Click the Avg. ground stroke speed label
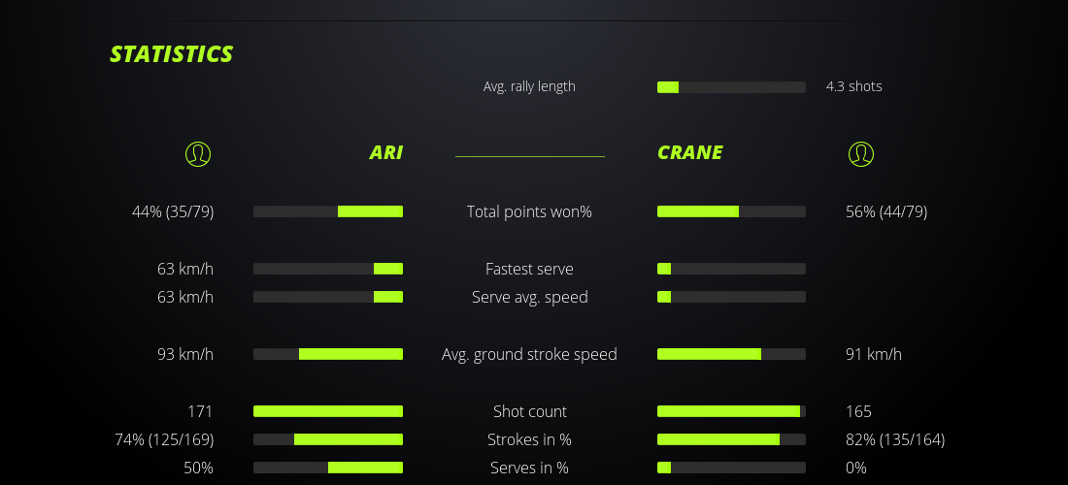This screenshot has height=485, width=1068. [529, 354]
